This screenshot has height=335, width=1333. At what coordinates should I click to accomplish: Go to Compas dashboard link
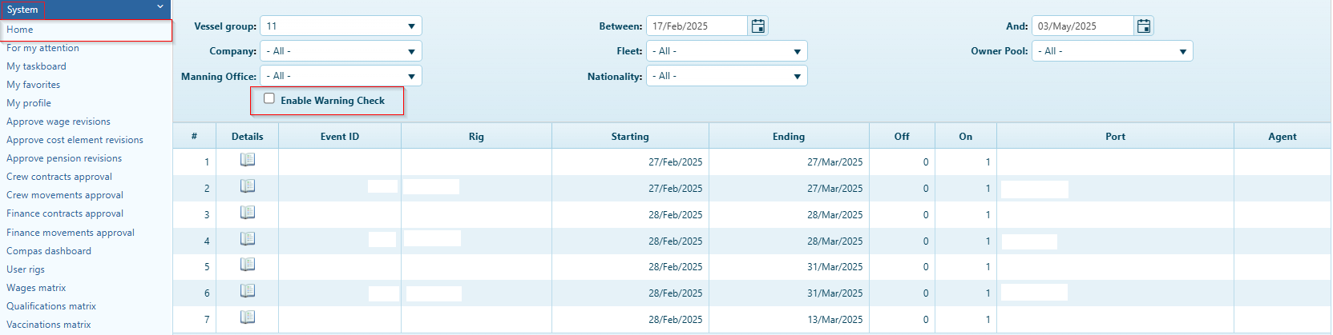[49, 251]
